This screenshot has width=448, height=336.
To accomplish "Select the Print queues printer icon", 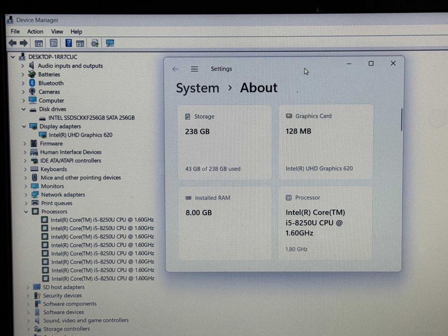I will pyautogui.click(x=35, y=203).
